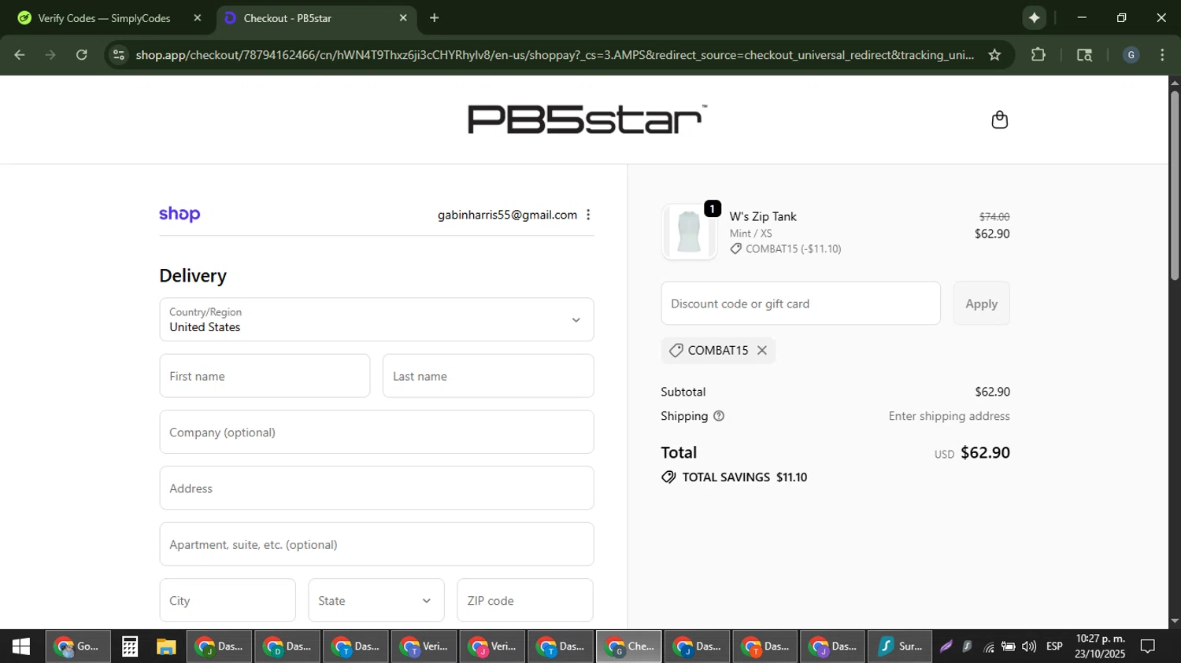Open the Chrome extensions puzzle icon
Image resolution: width=1181 pixels, height=663 pixels.
coord(1038,55)
